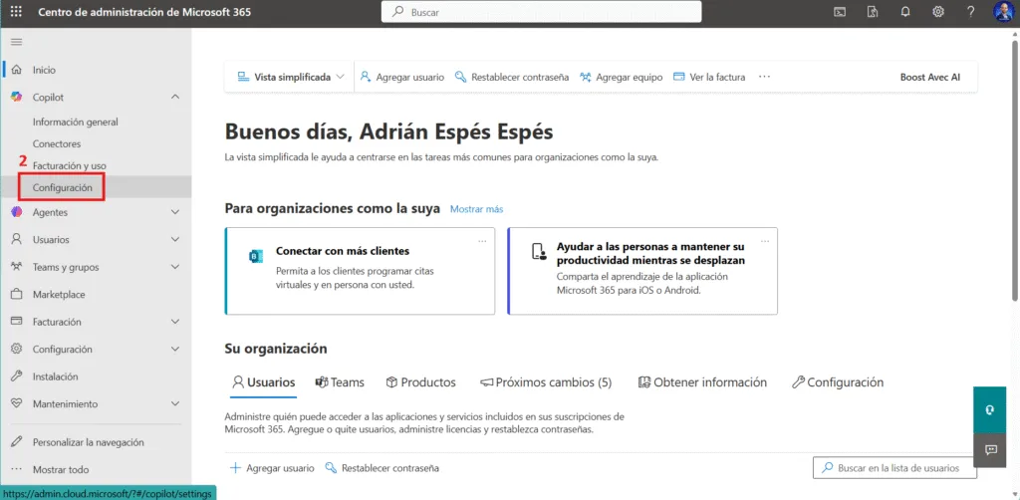The width and height of the screenshot is (1020, 500).
Task: Click the Teams y grupos icon
Action: (18, 267)
